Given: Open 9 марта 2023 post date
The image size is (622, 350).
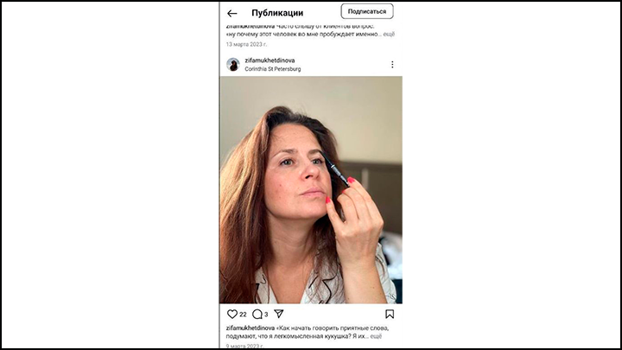Looking at the screenshot, I should (244, 346).
